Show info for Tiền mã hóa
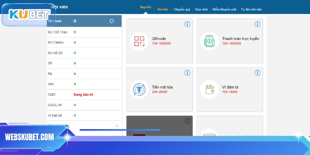 point(187,73)
